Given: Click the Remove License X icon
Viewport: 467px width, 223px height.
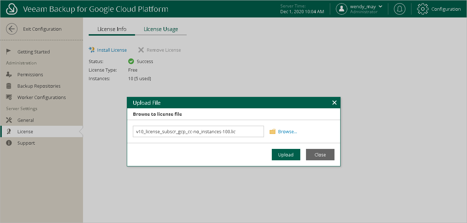Looking at the screenshot, I should (x=141, y=50).
